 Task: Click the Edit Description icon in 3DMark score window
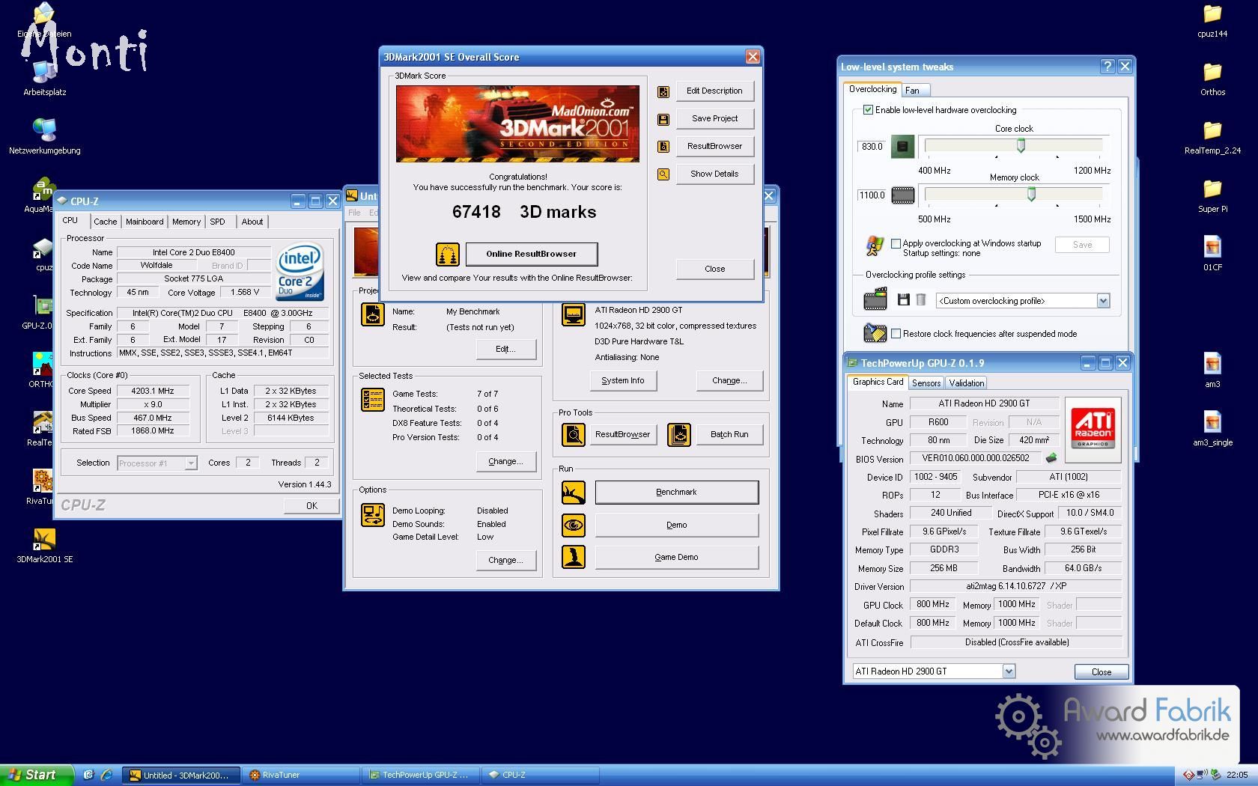point(663,91)
